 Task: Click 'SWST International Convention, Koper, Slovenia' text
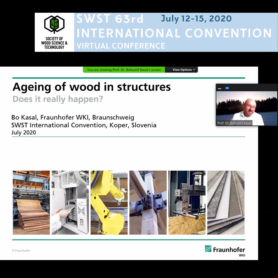(x=84, y=125)
